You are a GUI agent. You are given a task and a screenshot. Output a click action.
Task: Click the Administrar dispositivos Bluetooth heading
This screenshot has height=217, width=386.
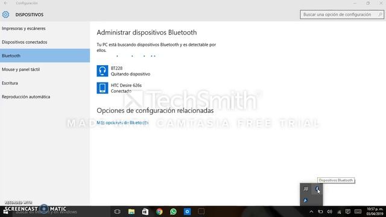[x=147, y=33]
